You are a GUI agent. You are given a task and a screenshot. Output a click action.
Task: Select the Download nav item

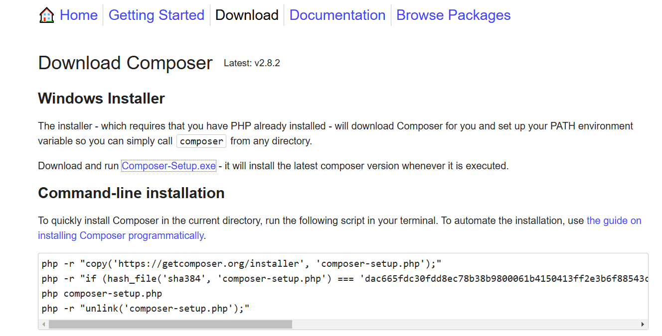(x=247, y=15)
